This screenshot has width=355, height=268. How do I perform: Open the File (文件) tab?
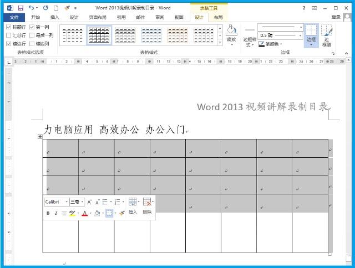point(14,17)
